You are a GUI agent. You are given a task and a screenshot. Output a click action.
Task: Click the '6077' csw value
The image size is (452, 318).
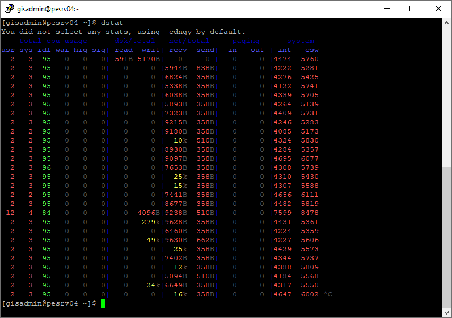tap(310, 158)
